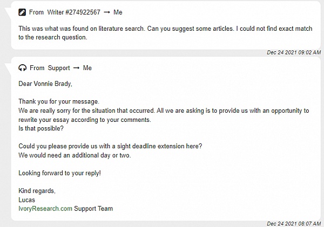Viewport: 324px width, 227px height.
Task: Select the Writer #274922567 sender name
Action: [x=74, y=12]
